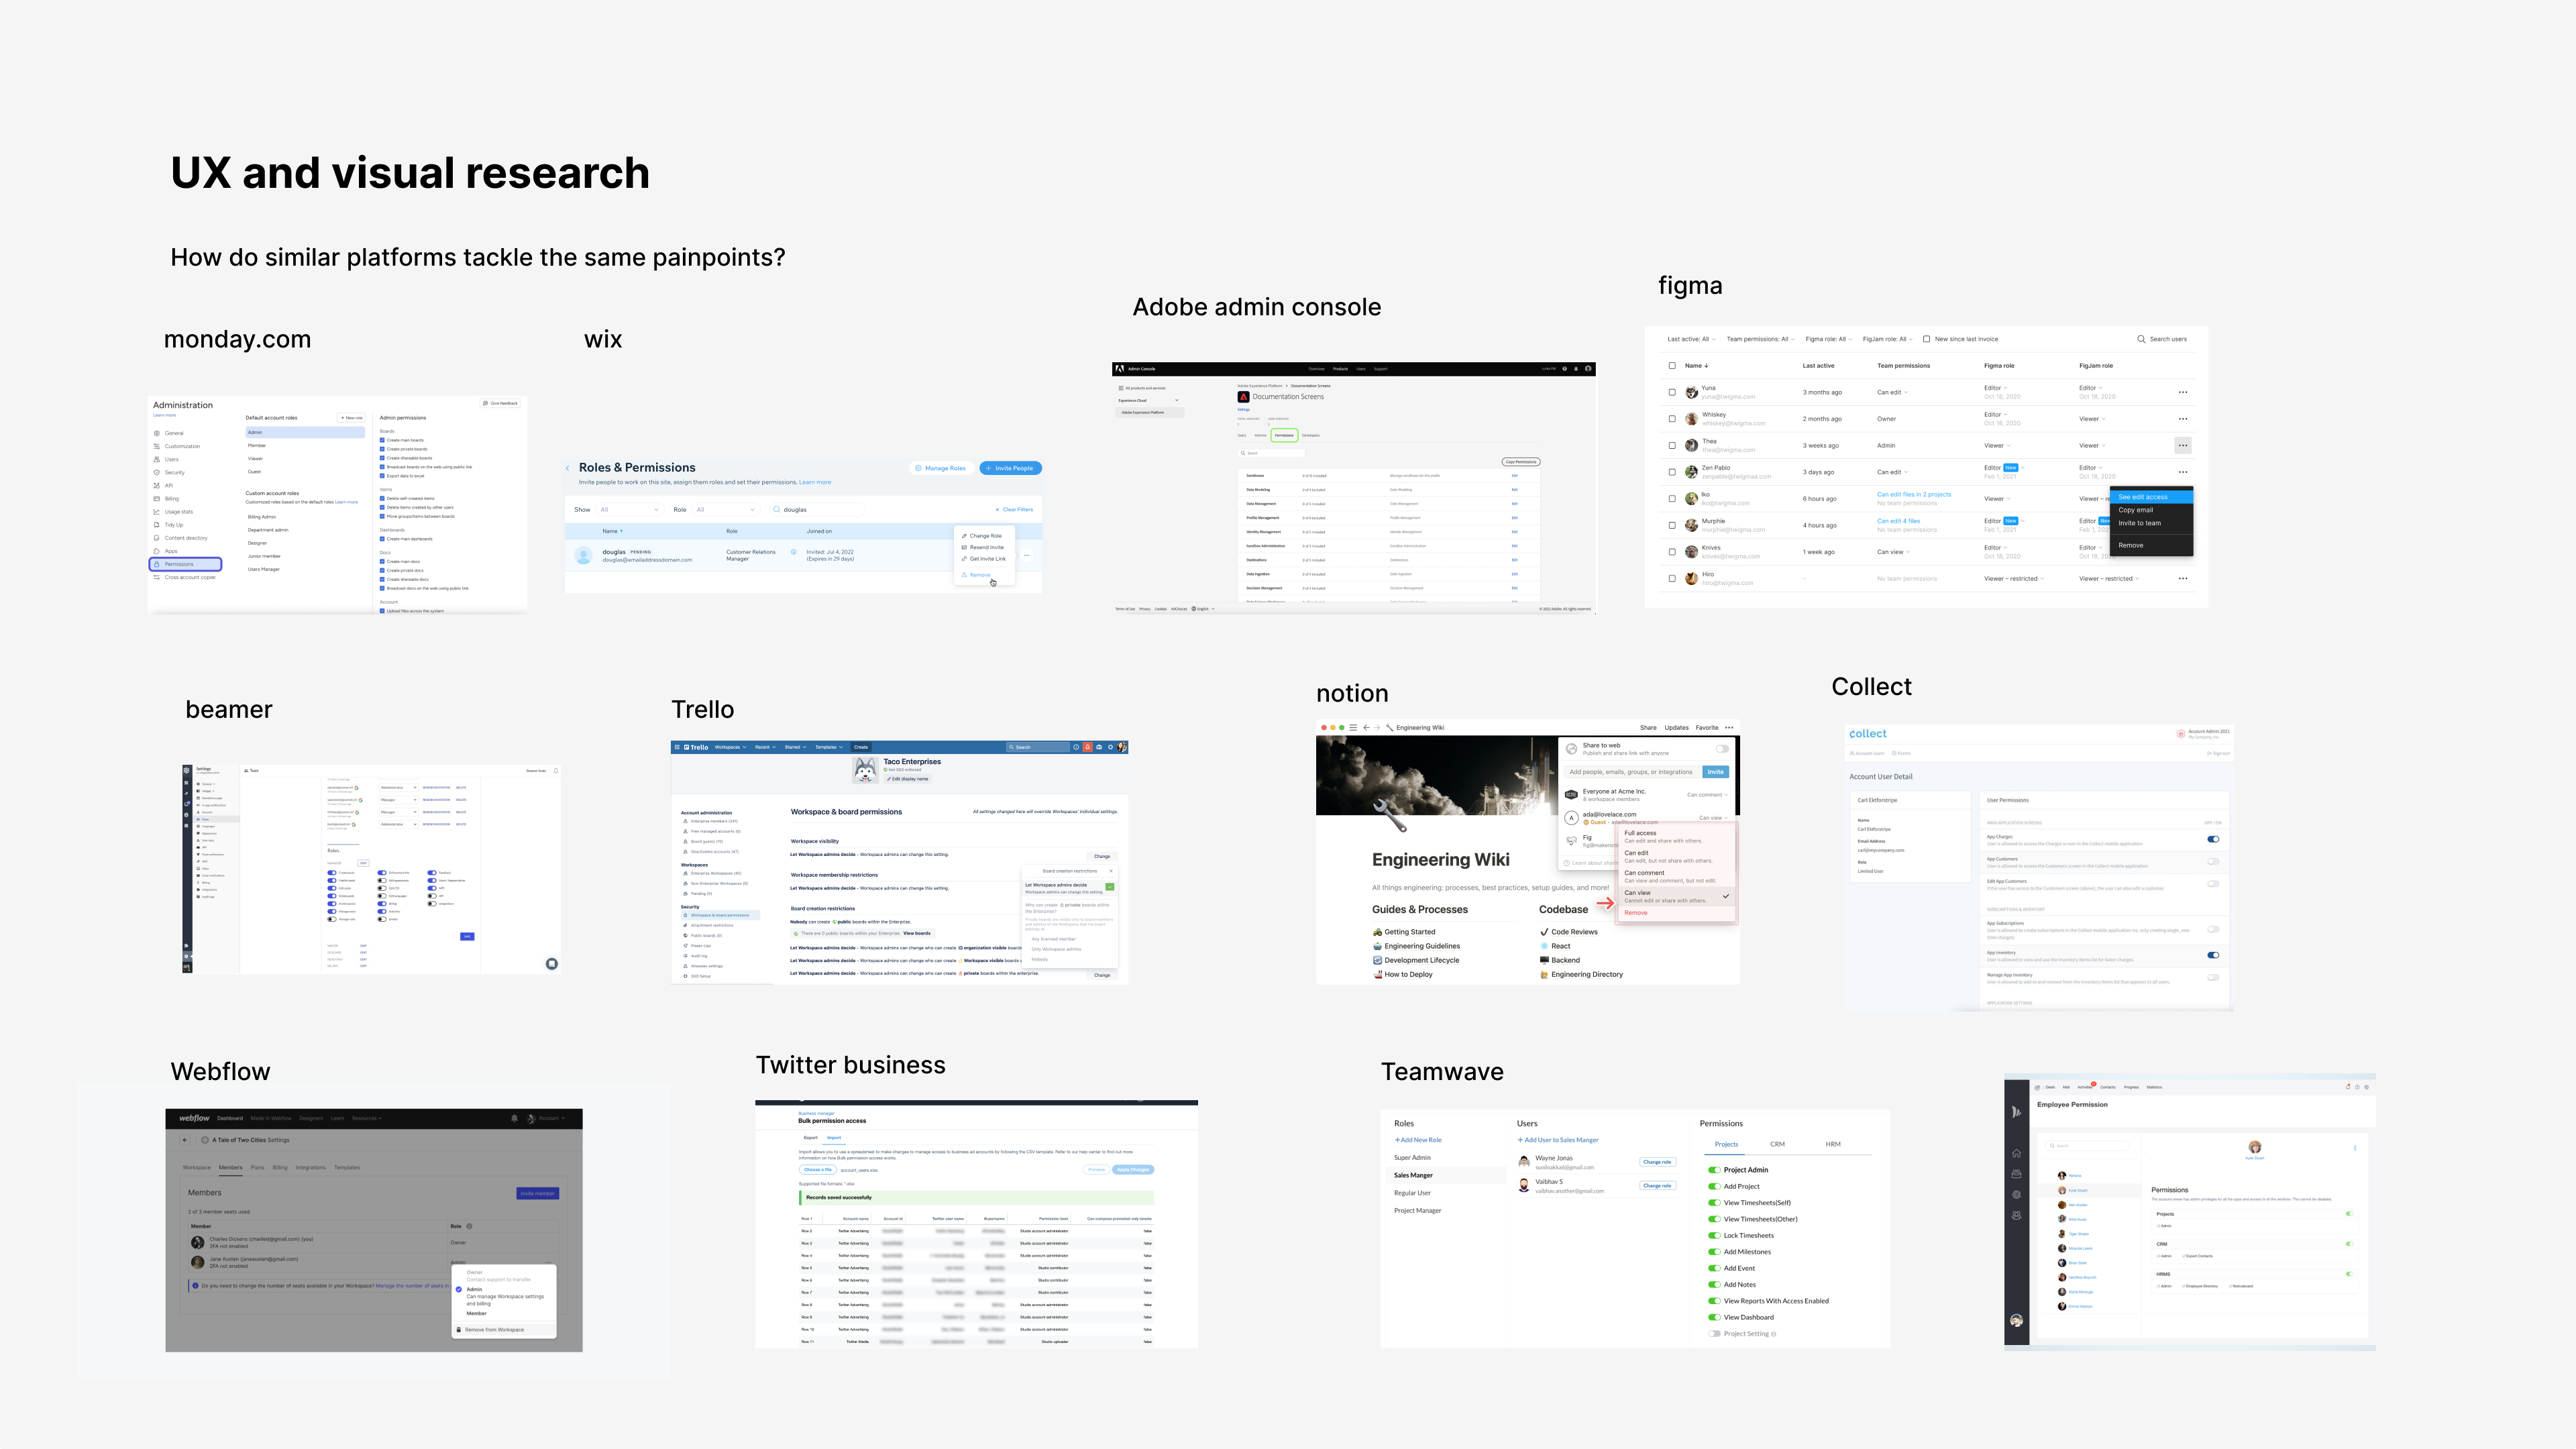Image resolution: width=2576 pixels, height=1449 pixels.
Task: Click the Search users magnifier icon
Action: 2141,339
